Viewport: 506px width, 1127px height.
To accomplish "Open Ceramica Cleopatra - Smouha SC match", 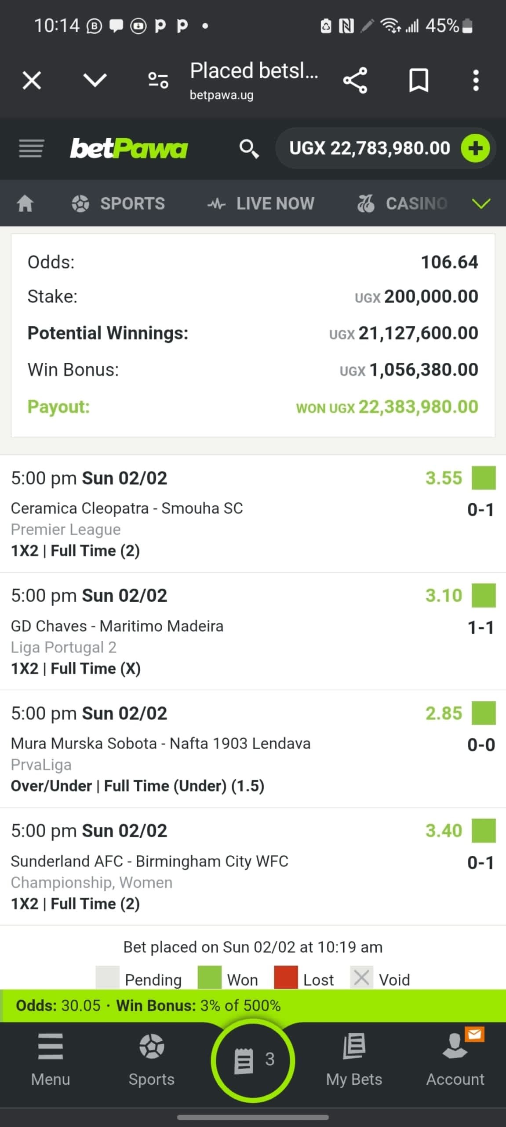I will tap(127, 508).
